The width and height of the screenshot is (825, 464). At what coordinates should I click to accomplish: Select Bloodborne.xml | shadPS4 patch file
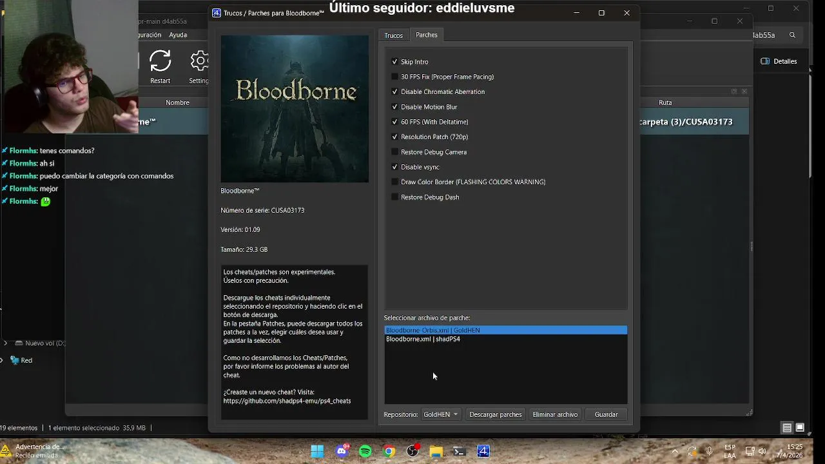click(x=505, y=339)
